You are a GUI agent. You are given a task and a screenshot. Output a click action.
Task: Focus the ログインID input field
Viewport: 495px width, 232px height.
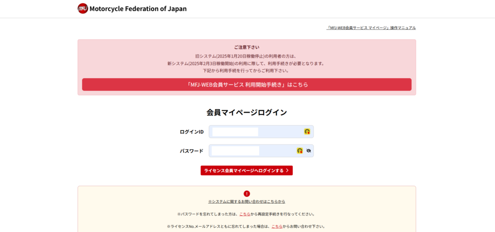click(256, 132)
